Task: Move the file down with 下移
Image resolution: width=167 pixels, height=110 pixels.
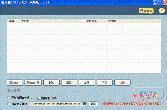Action: click(105, 83)
